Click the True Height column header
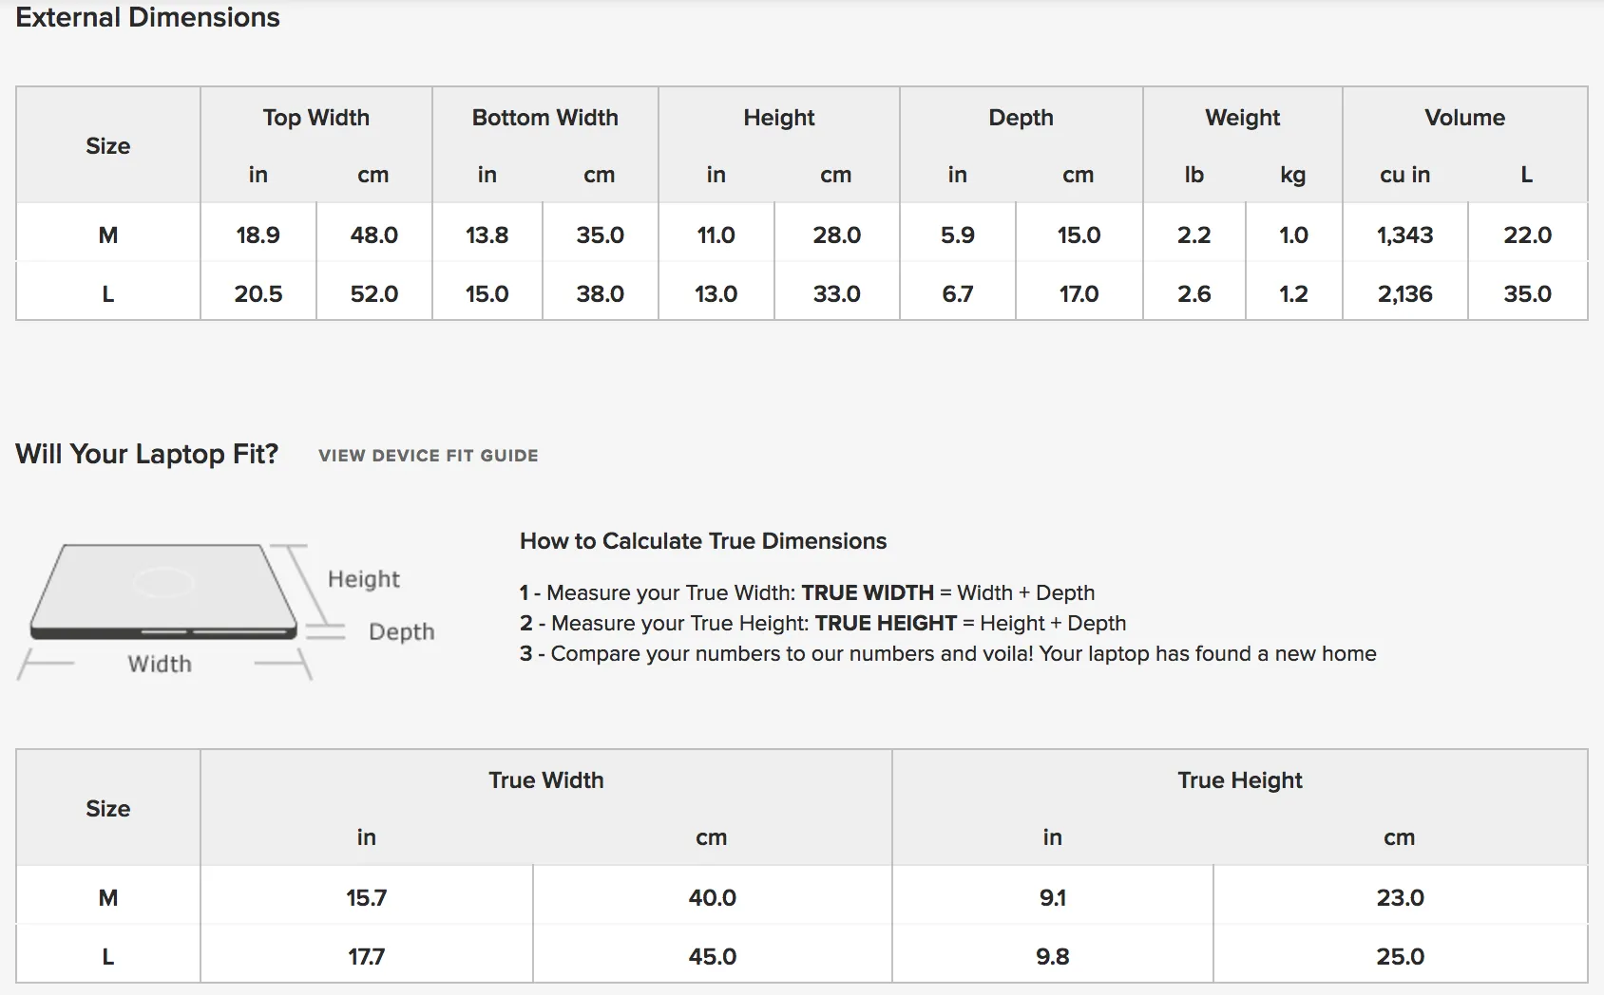The image size is (1604, 995). click(x=1240, y=780)
